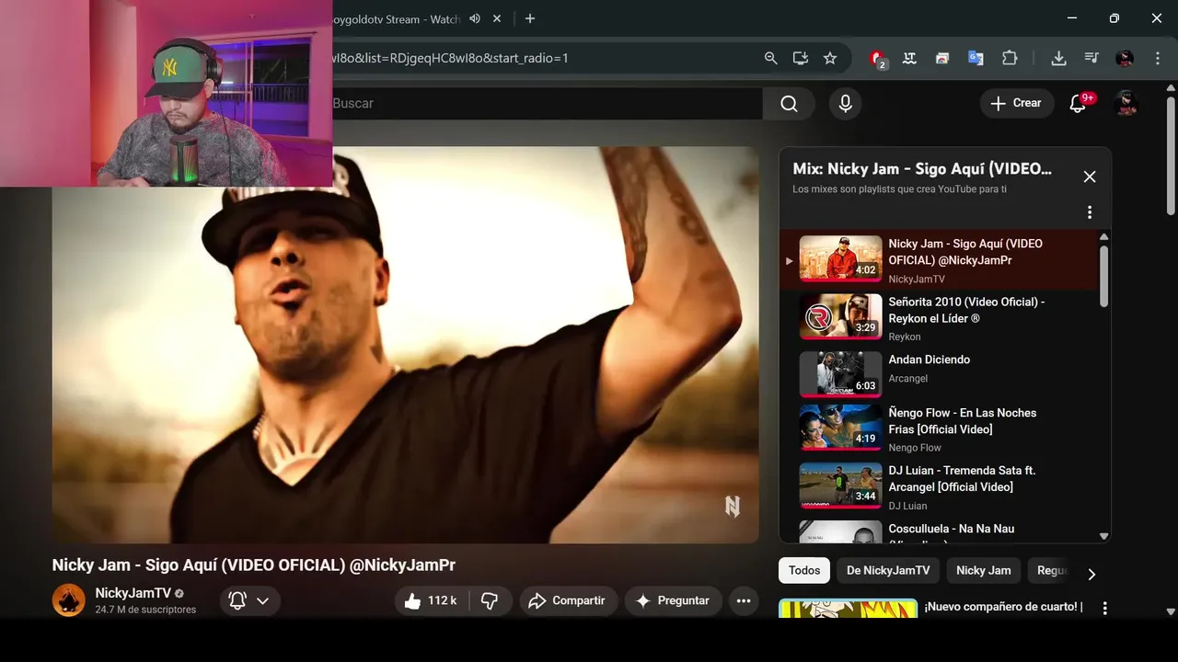Open the red ad blocker extension
This screenshot has height=662, width=1178.
[877, 59]
